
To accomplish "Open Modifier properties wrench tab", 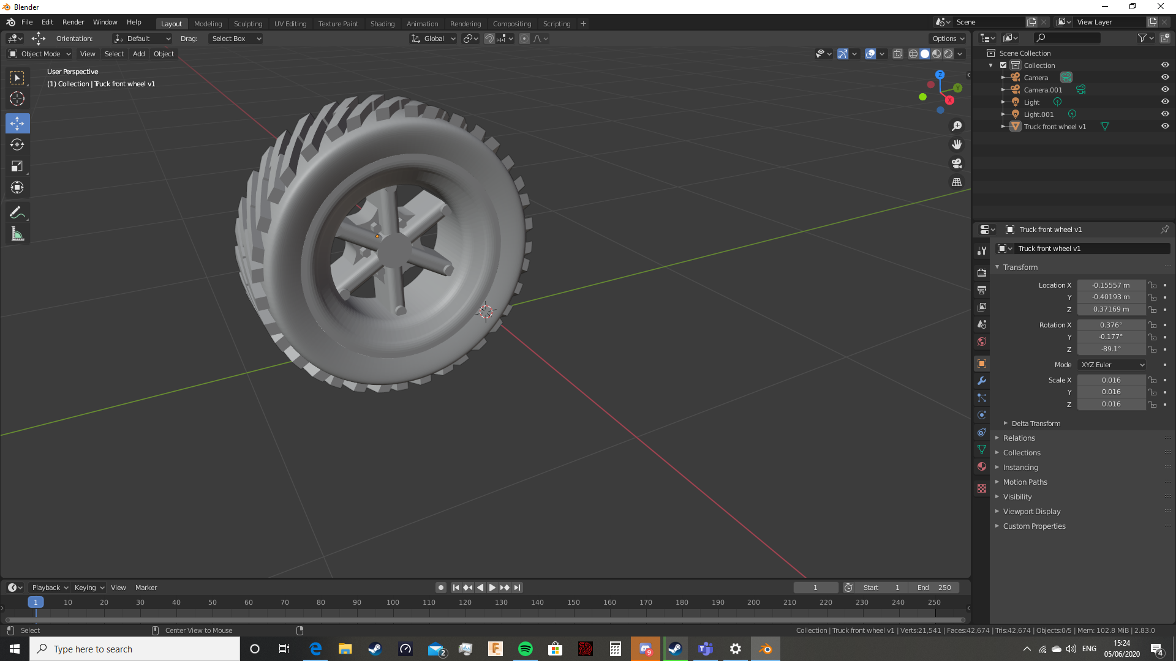I will pos(982,381).
